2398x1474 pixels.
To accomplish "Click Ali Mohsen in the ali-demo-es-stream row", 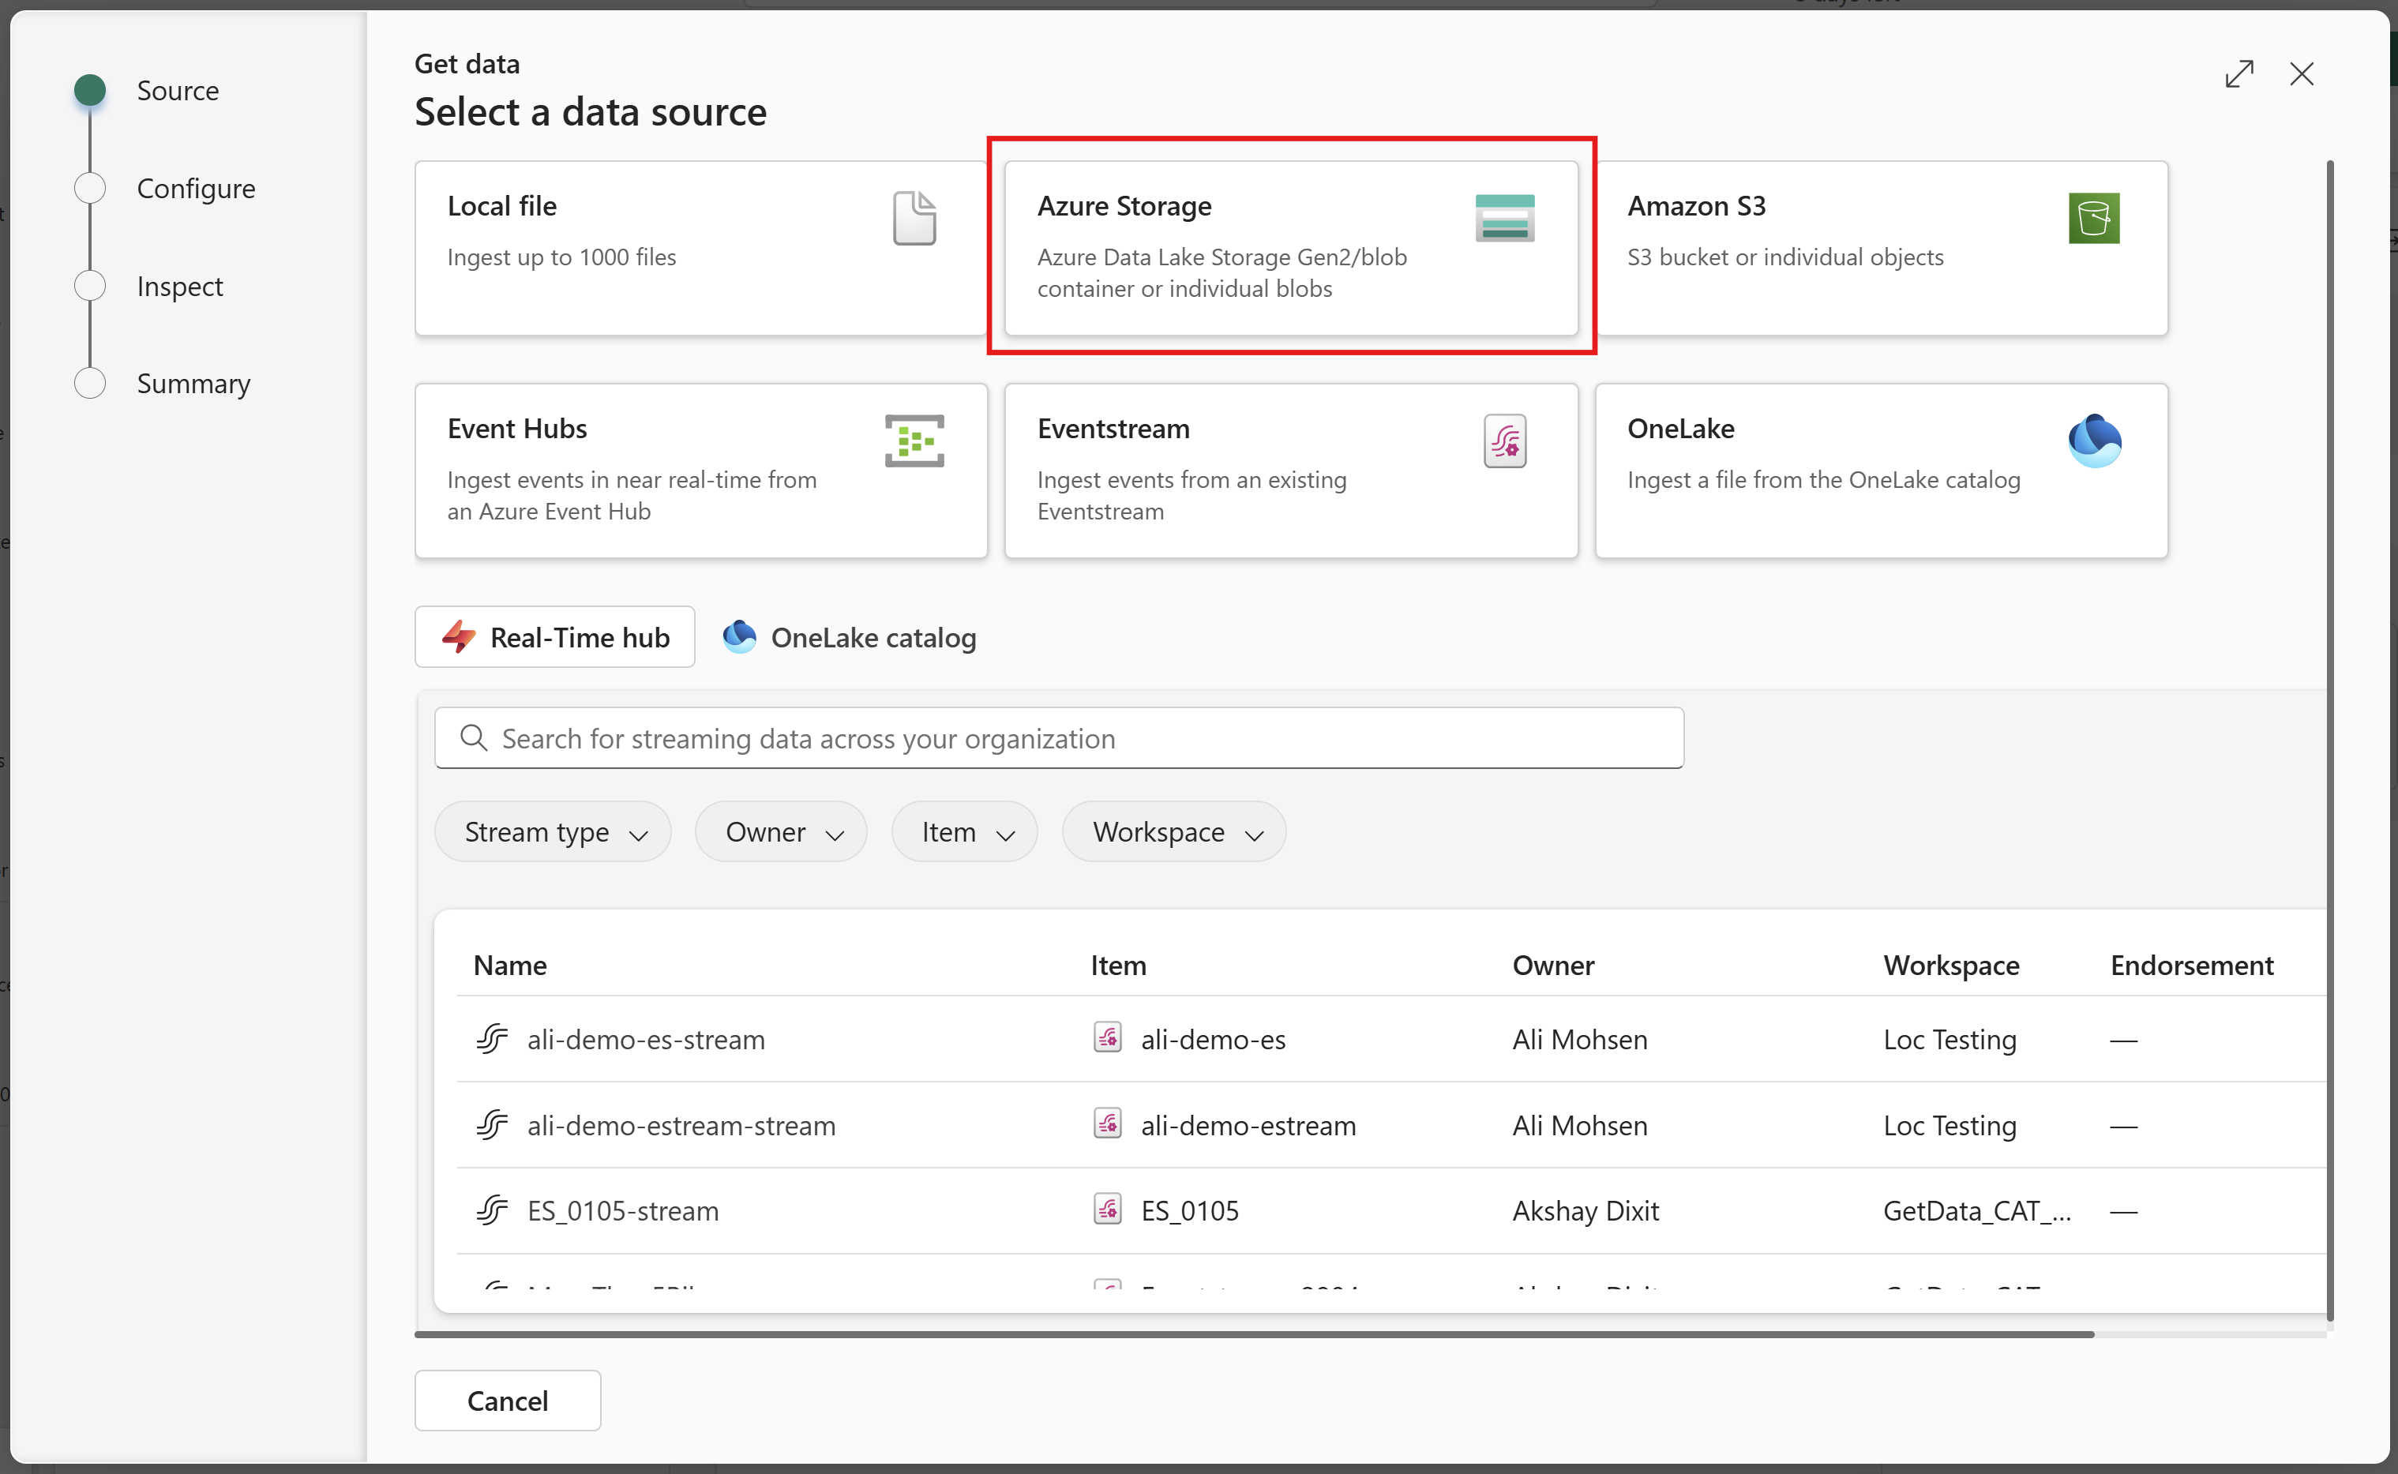I will click(1579, 1039).
